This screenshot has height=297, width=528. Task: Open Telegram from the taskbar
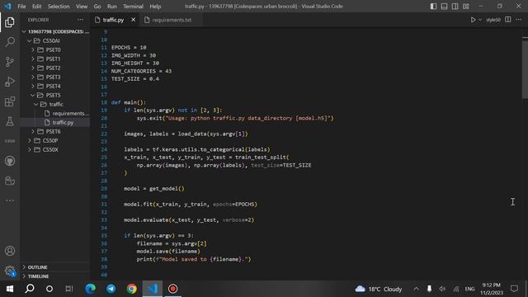pos(111,289)
